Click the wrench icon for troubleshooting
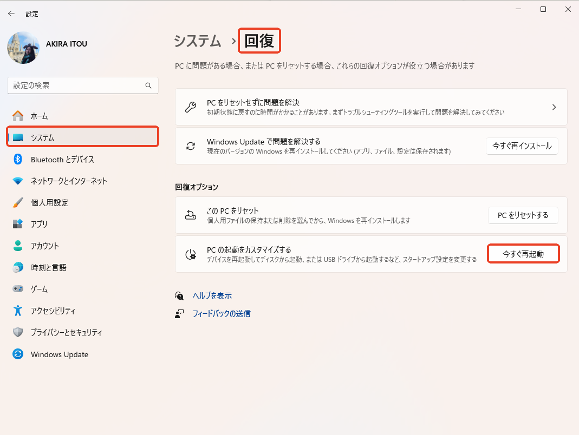This screenshot has height=435, width=579. tap(191, 107)
